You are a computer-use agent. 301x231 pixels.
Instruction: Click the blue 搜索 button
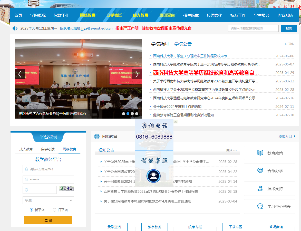click(x=289, y=28)
